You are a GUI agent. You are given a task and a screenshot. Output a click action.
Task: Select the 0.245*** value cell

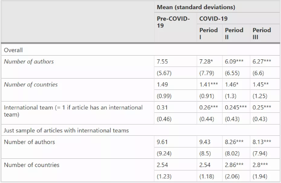237,107
